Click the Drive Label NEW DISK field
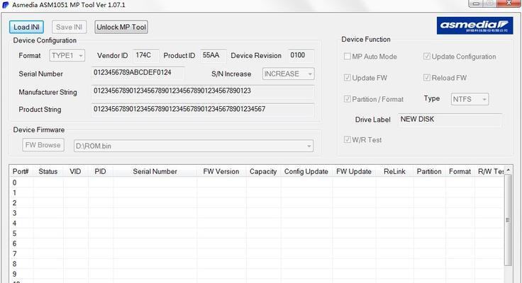This screenshot has width=522, height=283. (x=450, y=120)
